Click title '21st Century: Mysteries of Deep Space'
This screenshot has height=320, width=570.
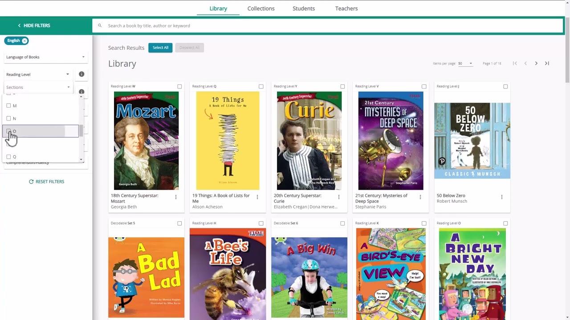tap(381, 198)
